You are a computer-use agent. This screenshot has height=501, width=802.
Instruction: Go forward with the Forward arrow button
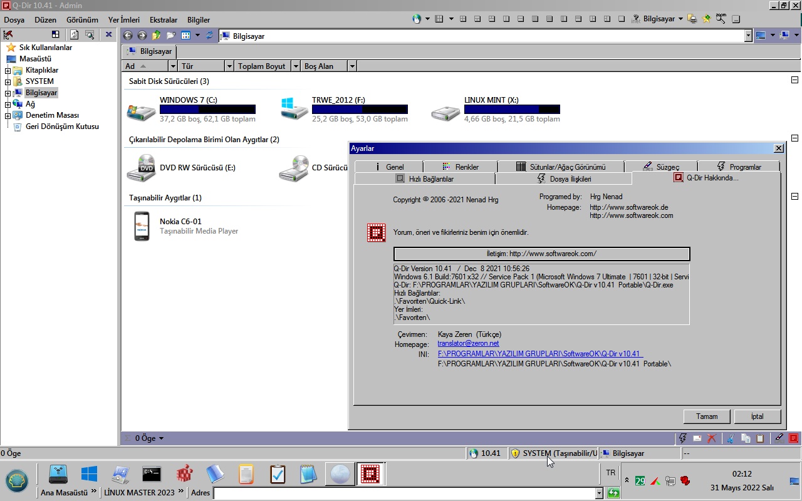(142, 36)
